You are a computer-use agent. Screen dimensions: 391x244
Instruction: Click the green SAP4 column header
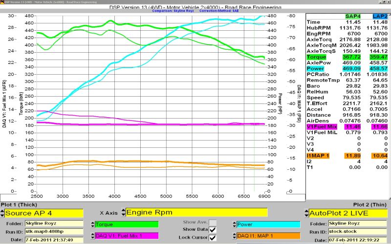353,16
